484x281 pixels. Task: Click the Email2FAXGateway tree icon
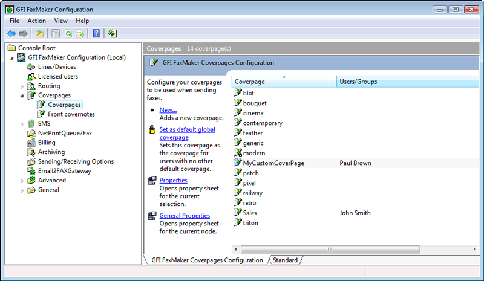(x=31, y=171)
